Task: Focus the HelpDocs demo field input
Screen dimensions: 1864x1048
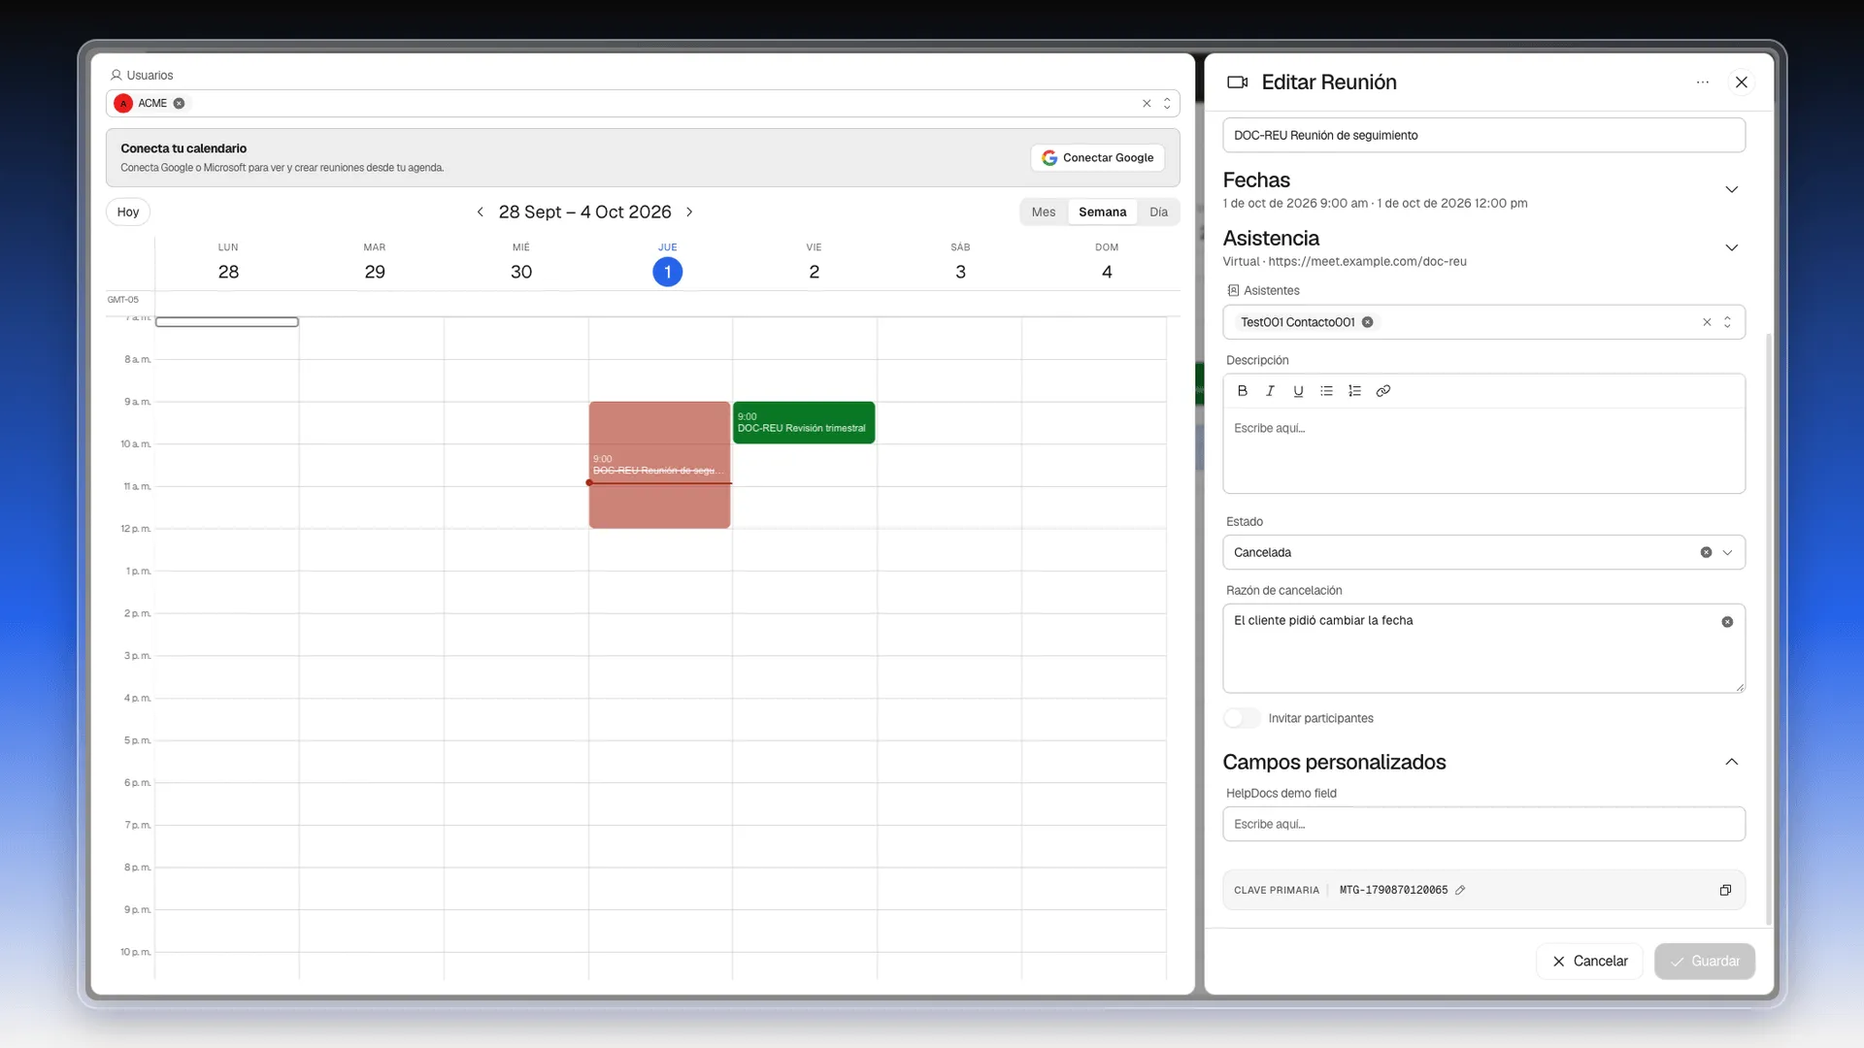Action: (1483, 824)
